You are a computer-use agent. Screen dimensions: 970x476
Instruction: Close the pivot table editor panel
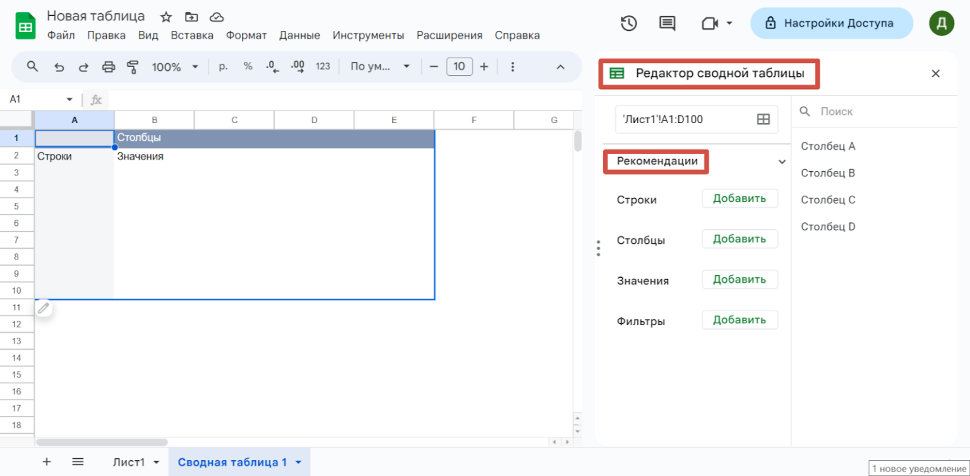[x=936, y=74]
